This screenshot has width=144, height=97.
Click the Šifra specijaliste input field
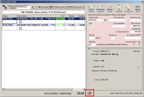[x=119, y=26]
